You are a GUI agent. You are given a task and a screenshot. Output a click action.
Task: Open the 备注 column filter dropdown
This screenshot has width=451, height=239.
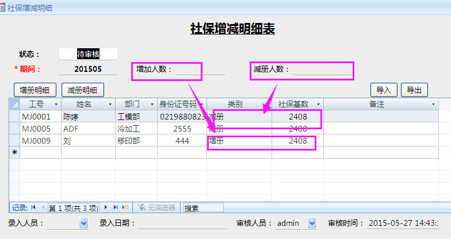(433, 105)
